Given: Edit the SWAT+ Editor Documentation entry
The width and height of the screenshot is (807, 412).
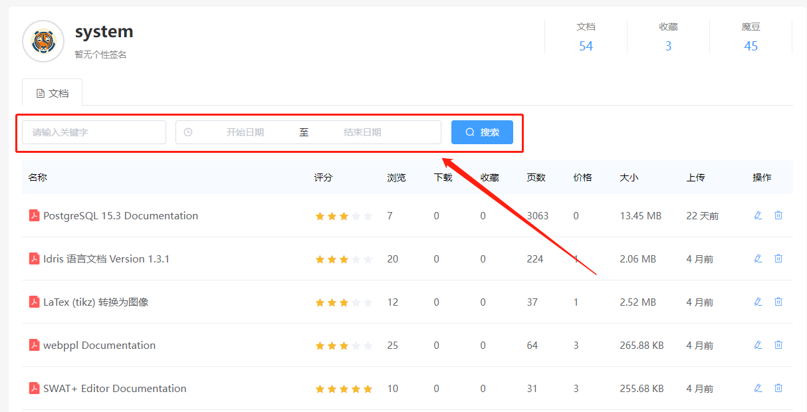Looking at the screenshot, I should (x=758, y=388).
